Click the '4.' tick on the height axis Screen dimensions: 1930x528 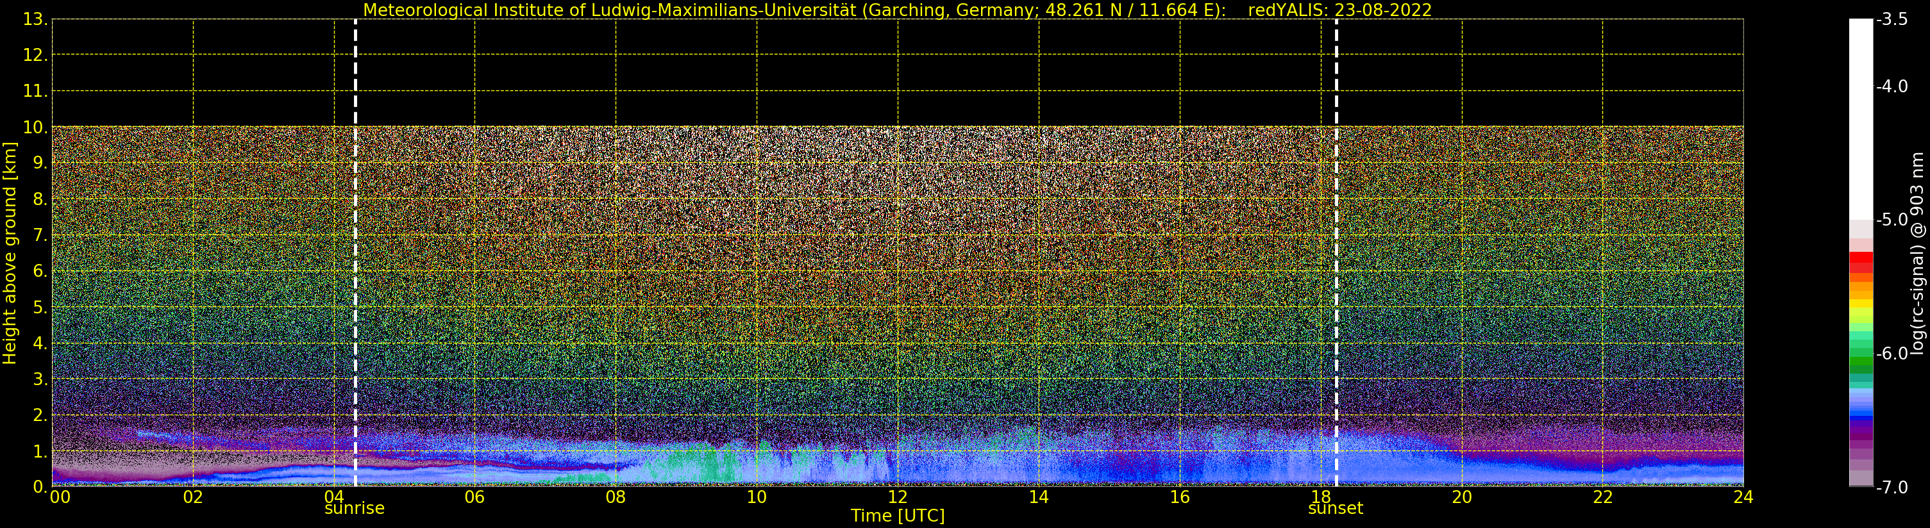(40, 343)
